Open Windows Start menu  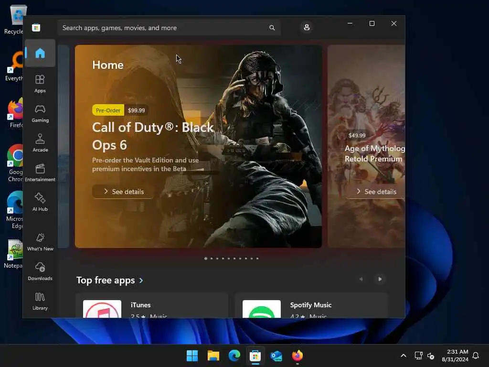pos(192,356)
